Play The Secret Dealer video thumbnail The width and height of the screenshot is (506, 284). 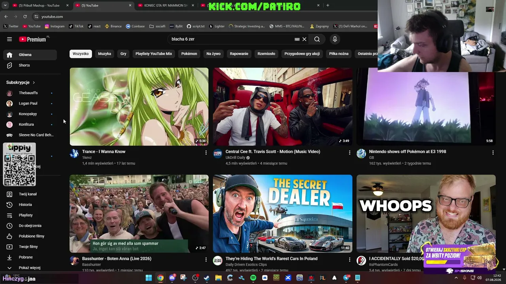[x=283, y=214]
